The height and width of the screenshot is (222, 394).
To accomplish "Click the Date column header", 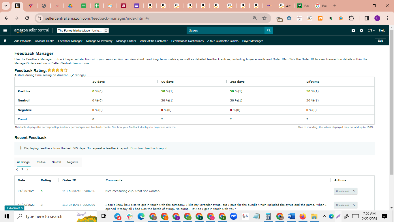I will [x=21, y=180].
